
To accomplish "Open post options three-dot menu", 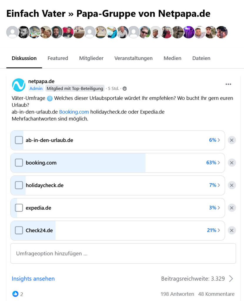I will [228, 84].
